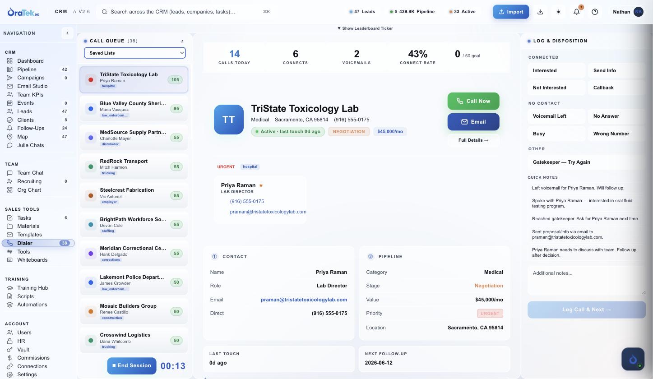
Task: Select the Voicemail Left disposition
Action: point(556,116)
